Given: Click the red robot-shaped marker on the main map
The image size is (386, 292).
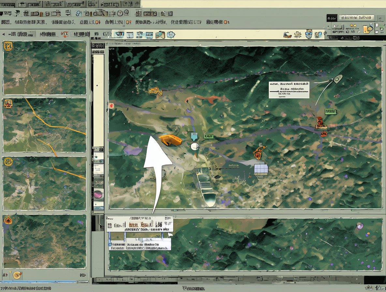Looking at the screenshot, I should 320,123.
